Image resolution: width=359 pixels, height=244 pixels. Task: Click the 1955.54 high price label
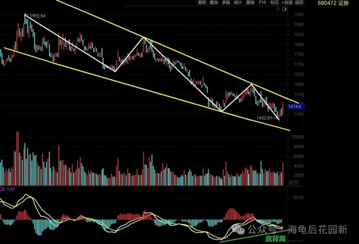pos(37,16)
